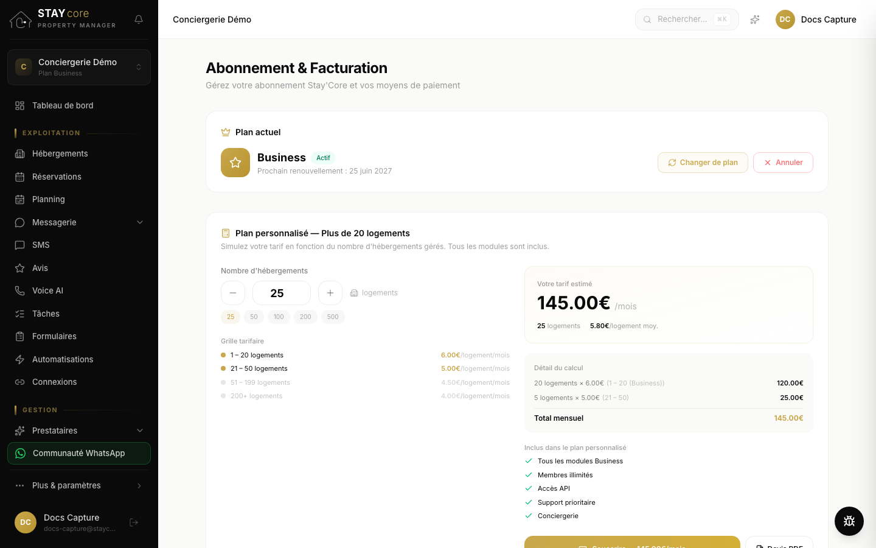Click the Messagerie chat bubble icon
Image resolution: width=876 pixels, height=548 pixels.
[x=19, y=222]
